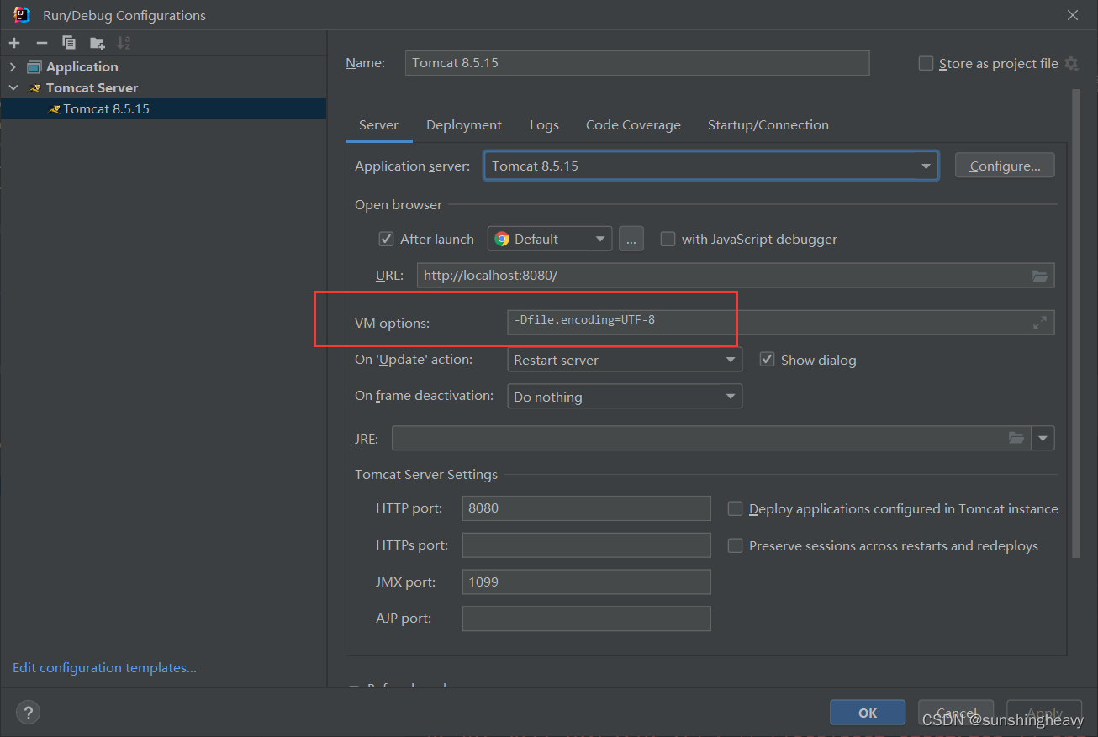
Task: Select the Tomcat 8.5.15 tree item
Action: click(x=163, y=108)
